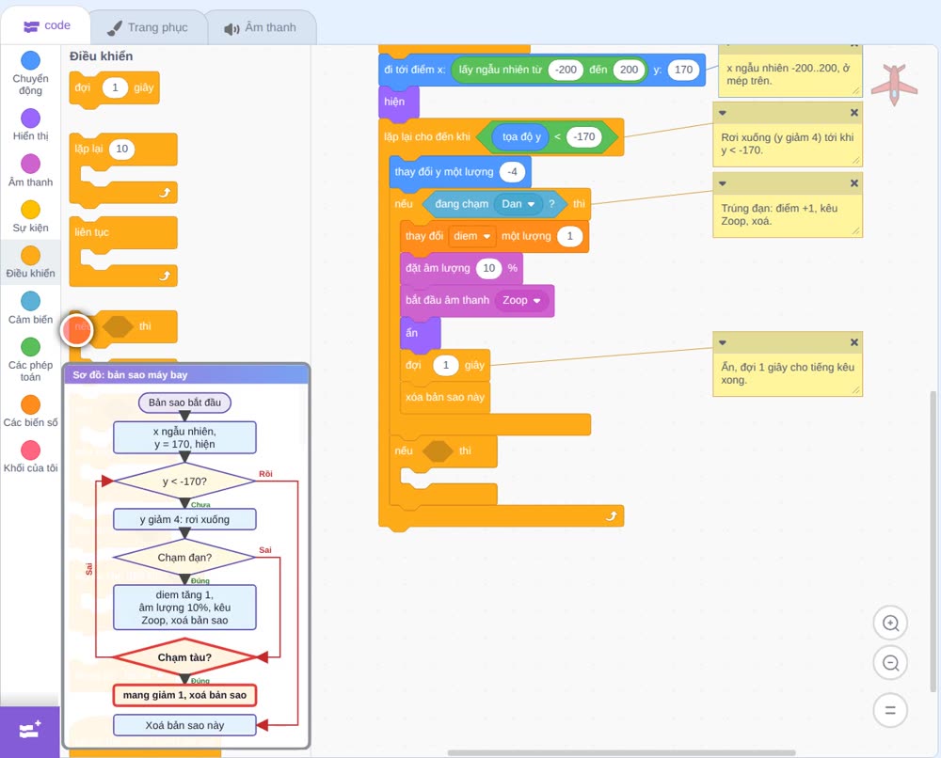Select the 'xóa bản sao này' block

coord(445,397)
